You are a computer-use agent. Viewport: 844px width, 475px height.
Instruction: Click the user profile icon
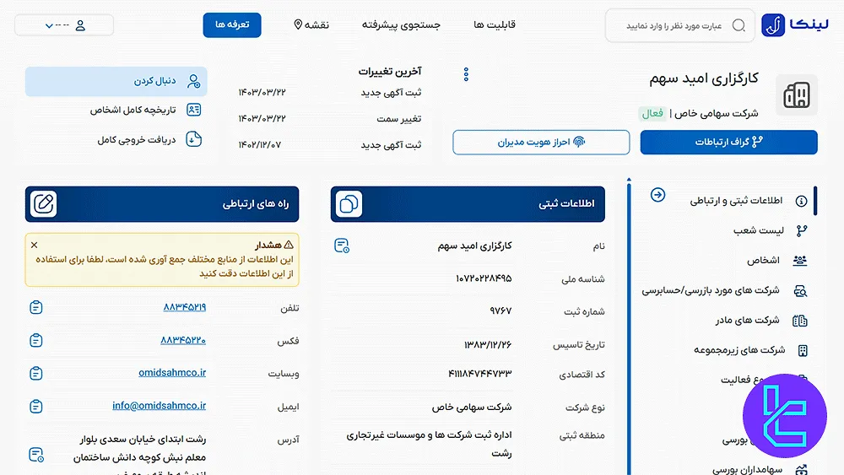click(x=80, y=25)
